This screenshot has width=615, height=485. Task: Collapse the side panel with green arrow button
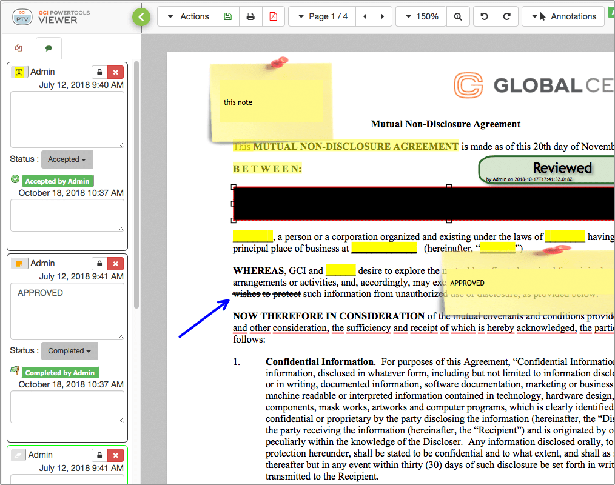[141, 17]
